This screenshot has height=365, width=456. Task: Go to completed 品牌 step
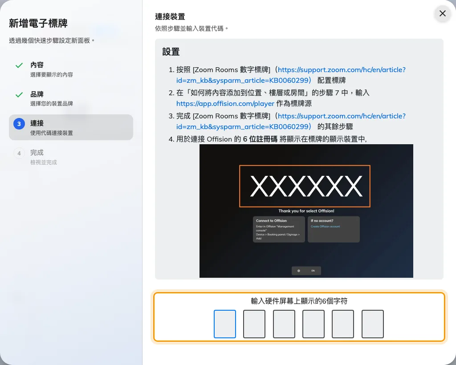point(71,98)
